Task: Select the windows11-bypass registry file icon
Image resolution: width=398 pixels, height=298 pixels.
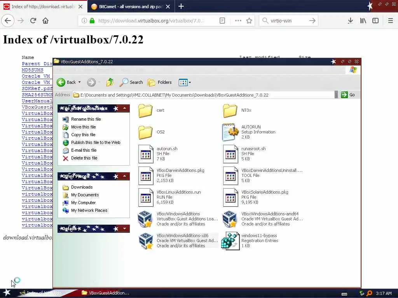Action: coord(230,241)
